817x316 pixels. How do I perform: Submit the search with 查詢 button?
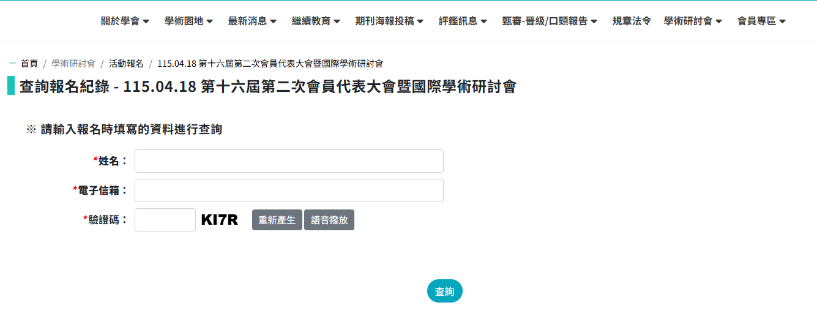click(445, 292)
